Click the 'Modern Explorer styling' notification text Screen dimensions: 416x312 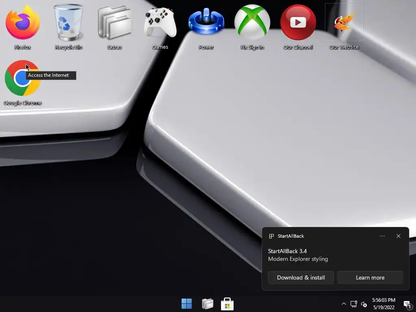coord(298,259)
